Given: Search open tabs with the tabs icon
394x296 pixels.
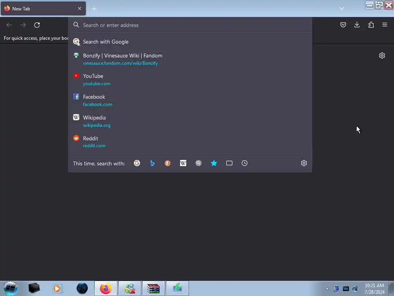Looking at the screenshot, I should point(229,163).
